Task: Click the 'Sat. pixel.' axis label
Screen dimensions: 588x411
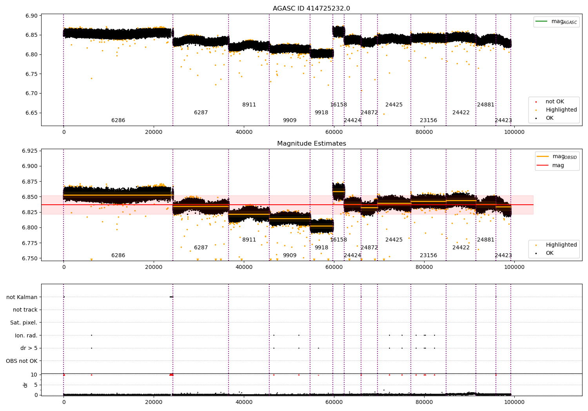Action: coord(24,323)
